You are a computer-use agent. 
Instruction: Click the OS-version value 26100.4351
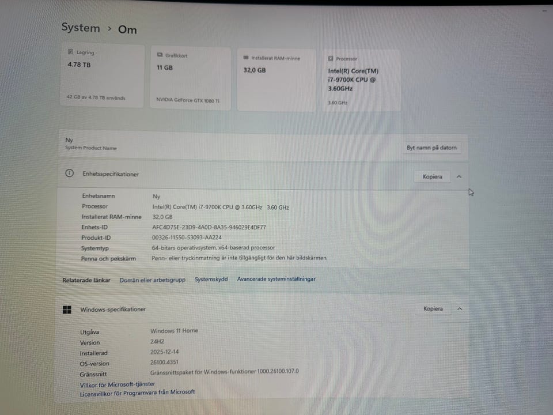point(164,362)
